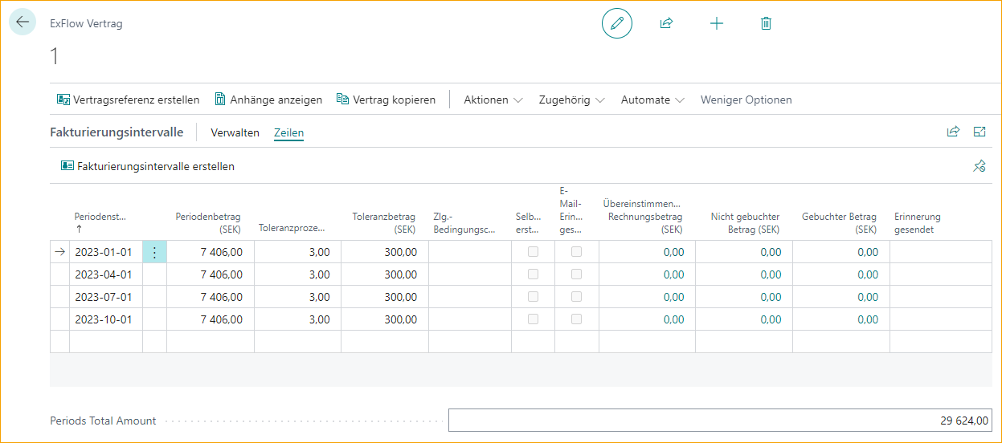Click the pin personalize icon
This screenshot has height=443, width=1002.
tap(980, 166)
